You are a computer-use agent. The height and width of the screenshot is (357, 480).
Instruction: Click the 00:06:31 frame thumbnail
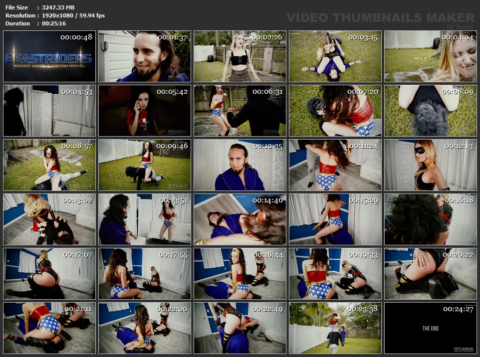(x=240, y=110)
